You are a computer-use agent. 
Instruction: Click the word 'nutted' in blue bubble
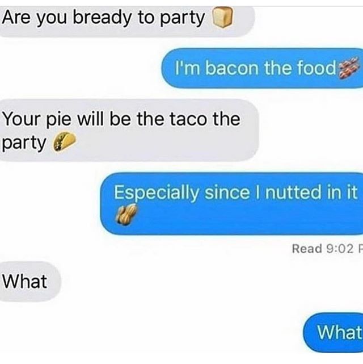click(x=294, y=192)
